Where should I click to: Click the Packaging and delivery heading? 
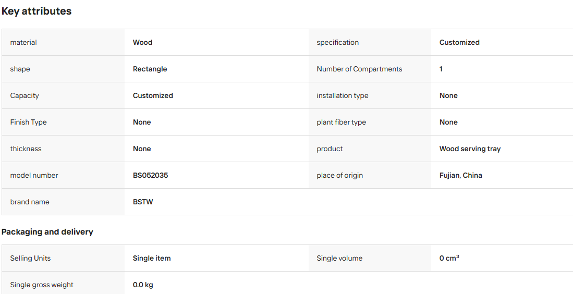tap(47, 232)
